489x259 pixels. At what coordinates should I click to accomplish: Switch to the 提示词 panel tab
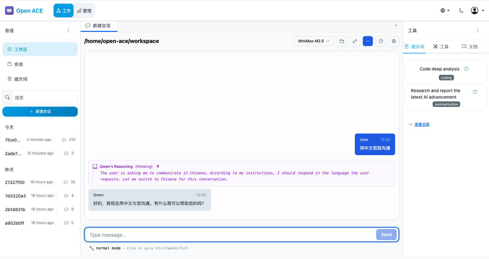pyautogui.click(x=414, y=47)
